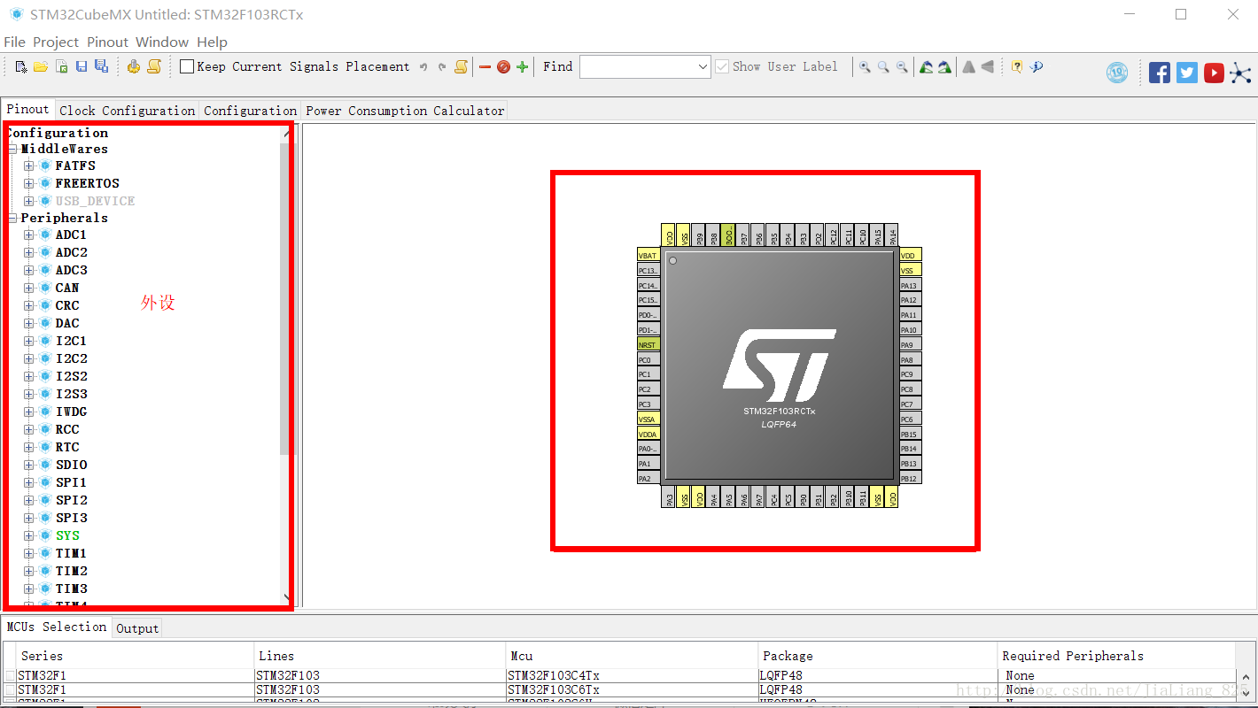The image size is (1258, 708).
Task: Select the SDIO peripheral label
Action: (x=71, y=465)
